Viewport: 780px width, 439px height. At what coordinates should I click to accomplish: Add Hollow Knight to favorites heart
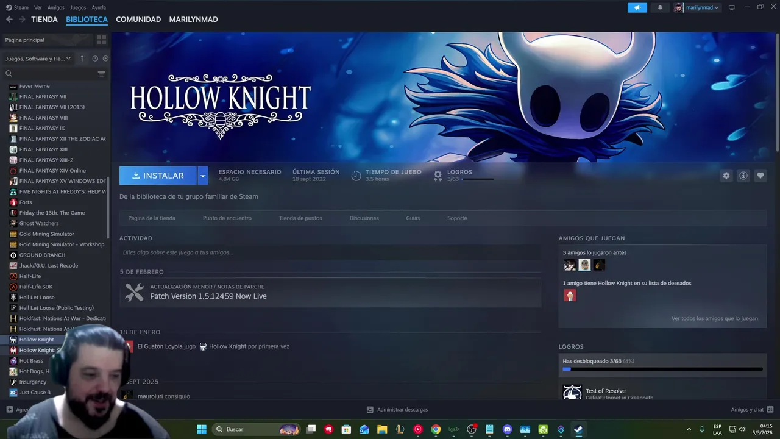click(760, 176)
